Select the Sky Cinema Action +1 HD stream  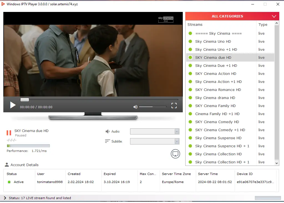(230, 82)
